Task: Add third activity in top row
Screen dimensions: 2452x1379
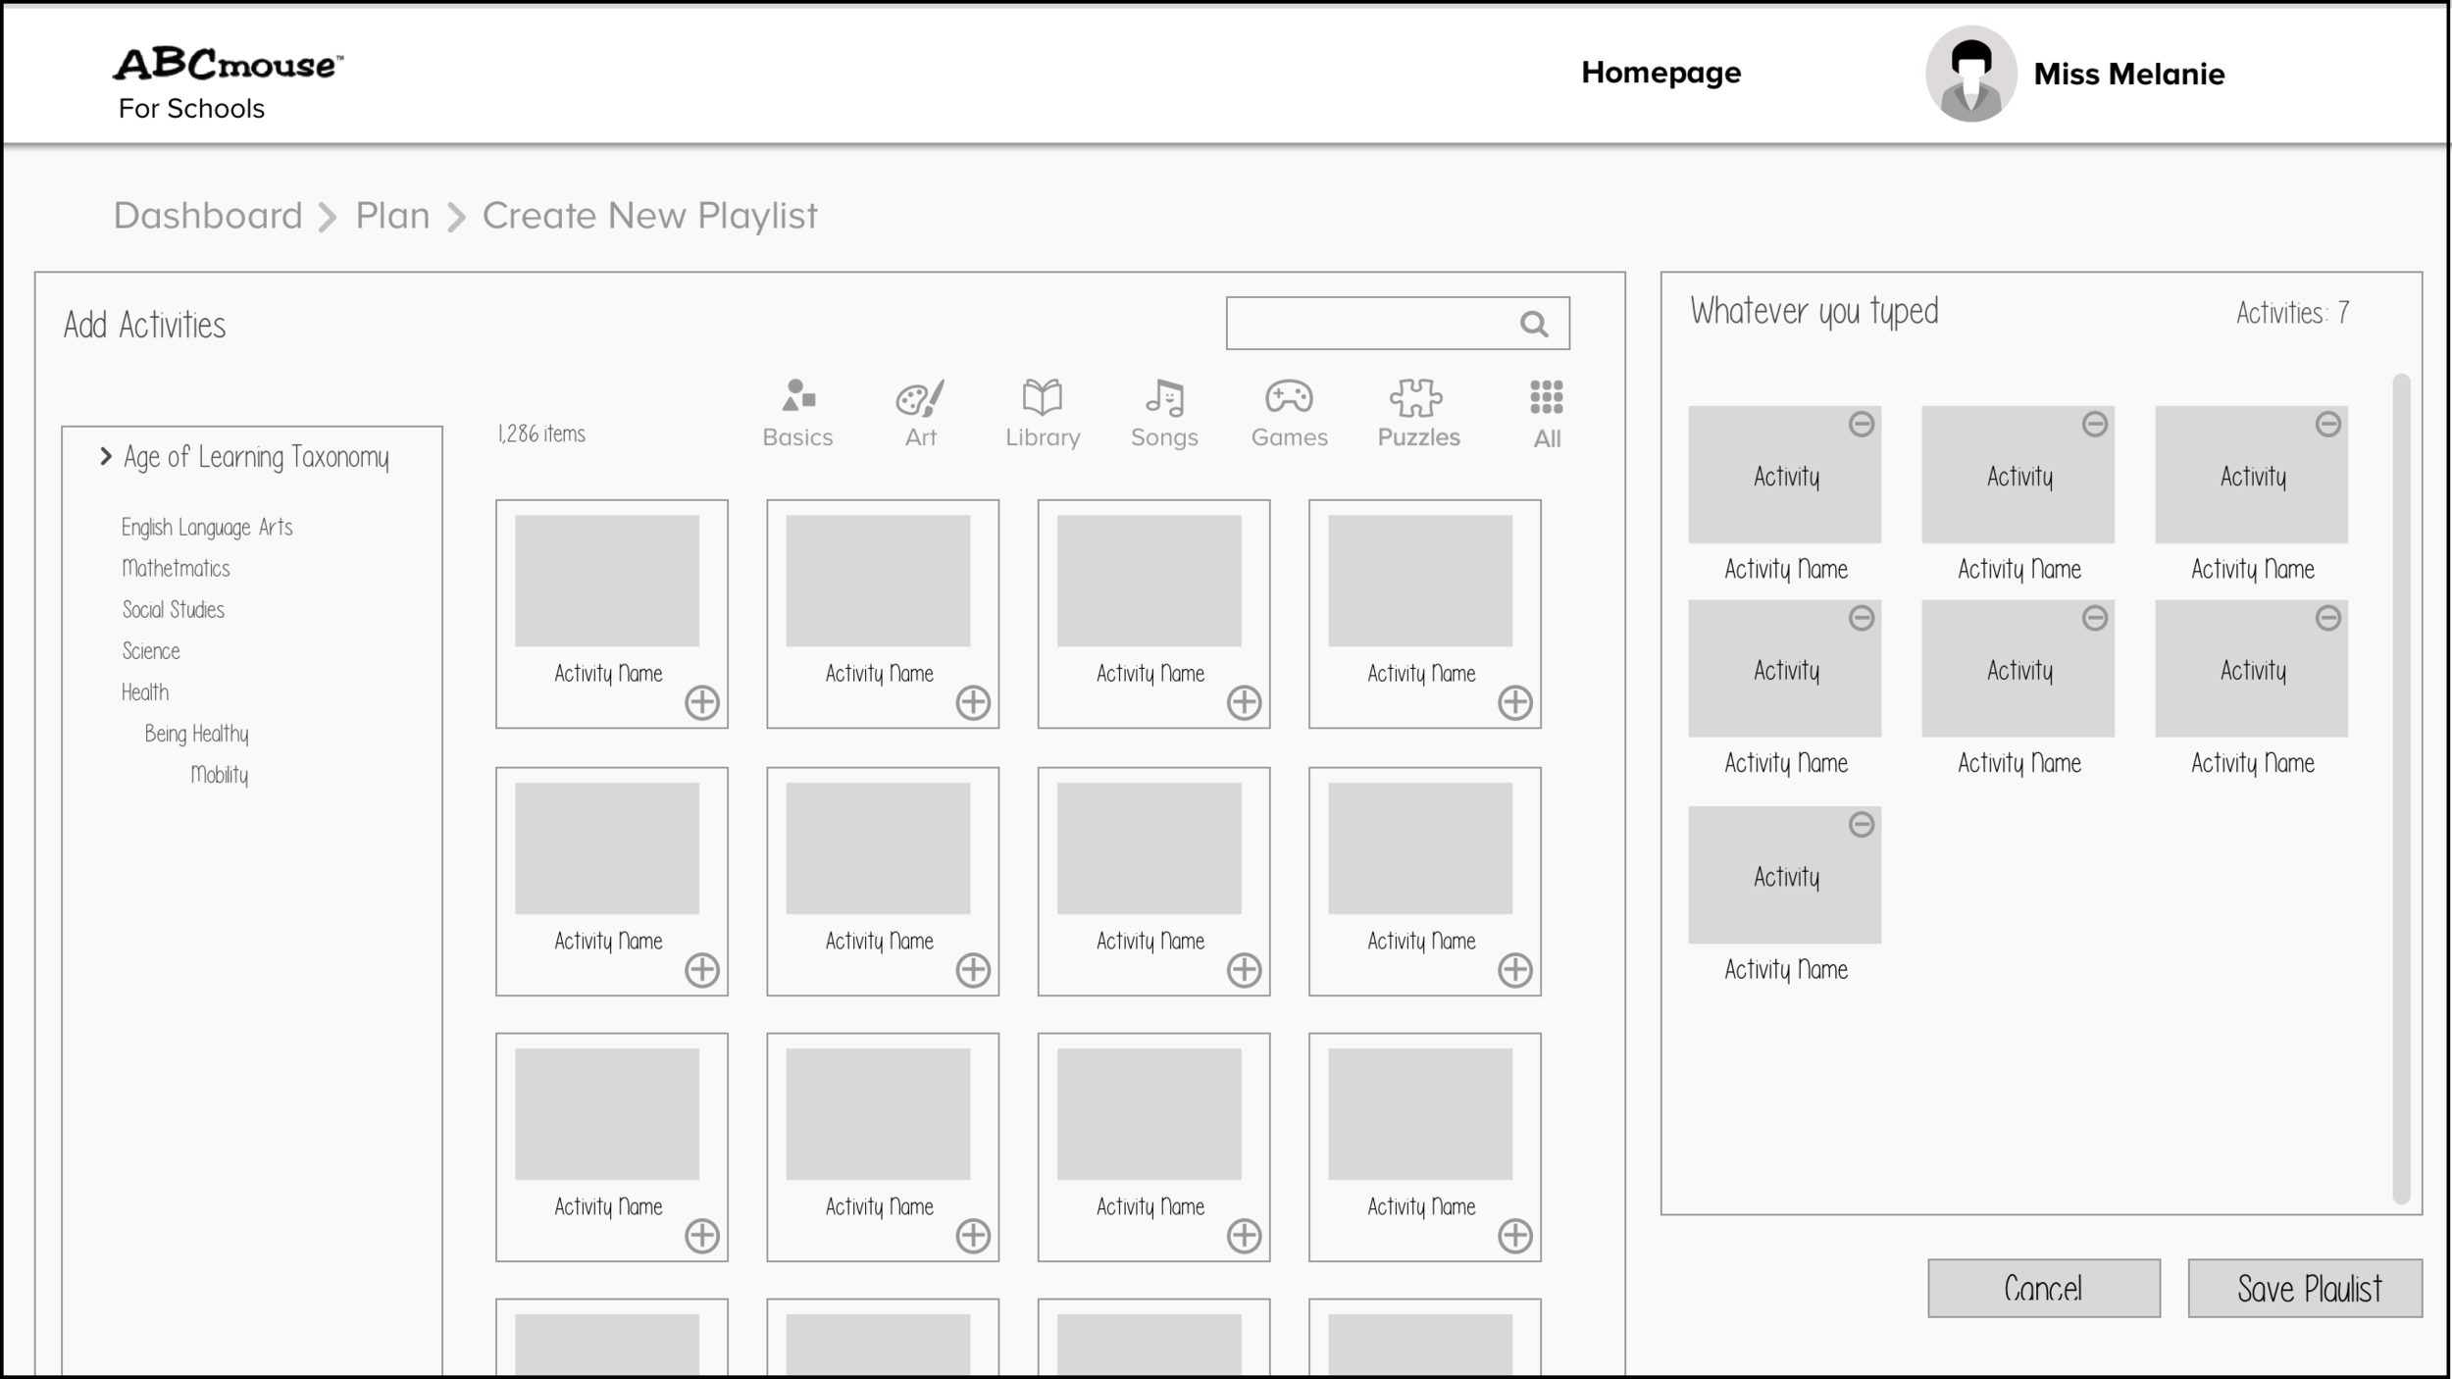Action: pyautogui.click(x=1245, y=702)
